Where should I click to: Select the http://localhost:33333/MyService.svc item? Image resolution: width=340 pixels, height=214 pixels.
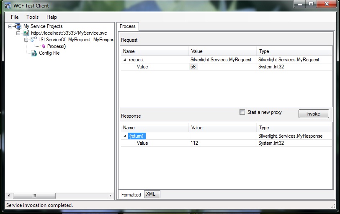pos(69,33)
